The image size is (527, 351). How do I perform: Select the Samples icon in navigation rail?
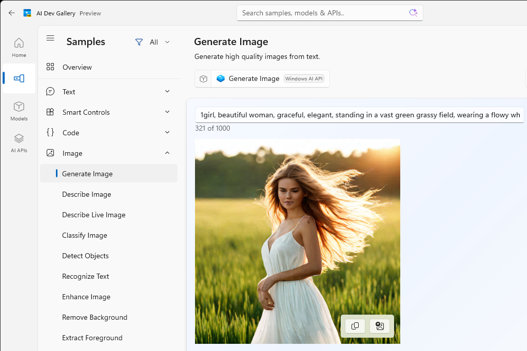click(19, 78)
